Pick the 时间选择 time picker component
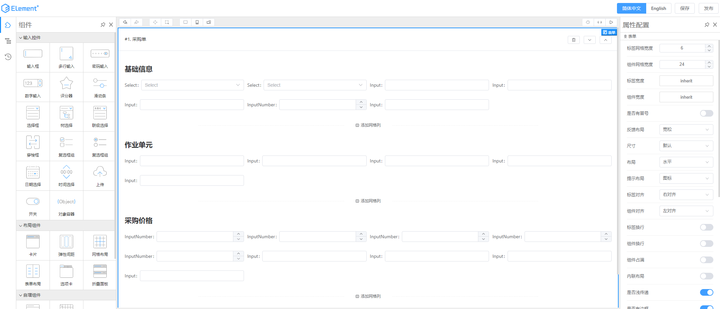Viewport: 720px width, 309px height. [x=66, y=176]
